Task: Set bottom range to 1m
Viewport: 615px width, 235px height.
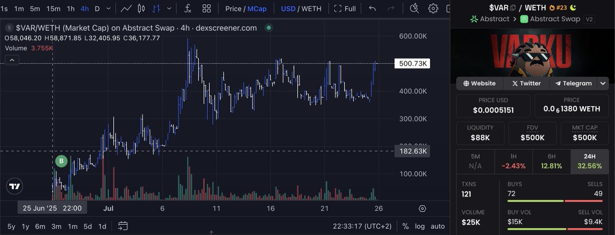Action: point(73,226)
